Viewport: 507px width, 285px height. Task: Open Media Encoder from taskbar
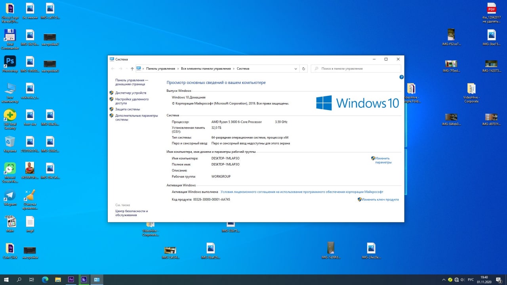pos(84,279)
